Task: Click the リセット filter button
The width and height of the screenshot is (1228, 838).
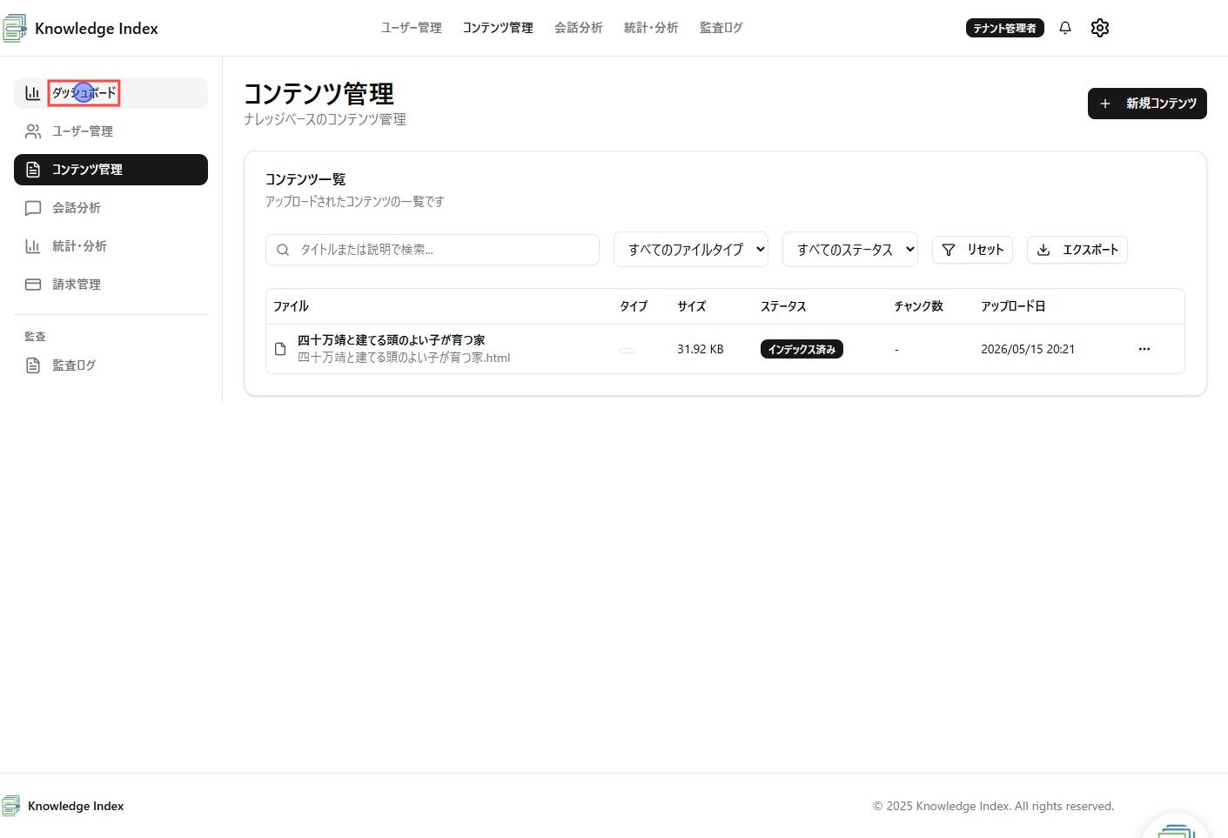Action: pos(973,250)
